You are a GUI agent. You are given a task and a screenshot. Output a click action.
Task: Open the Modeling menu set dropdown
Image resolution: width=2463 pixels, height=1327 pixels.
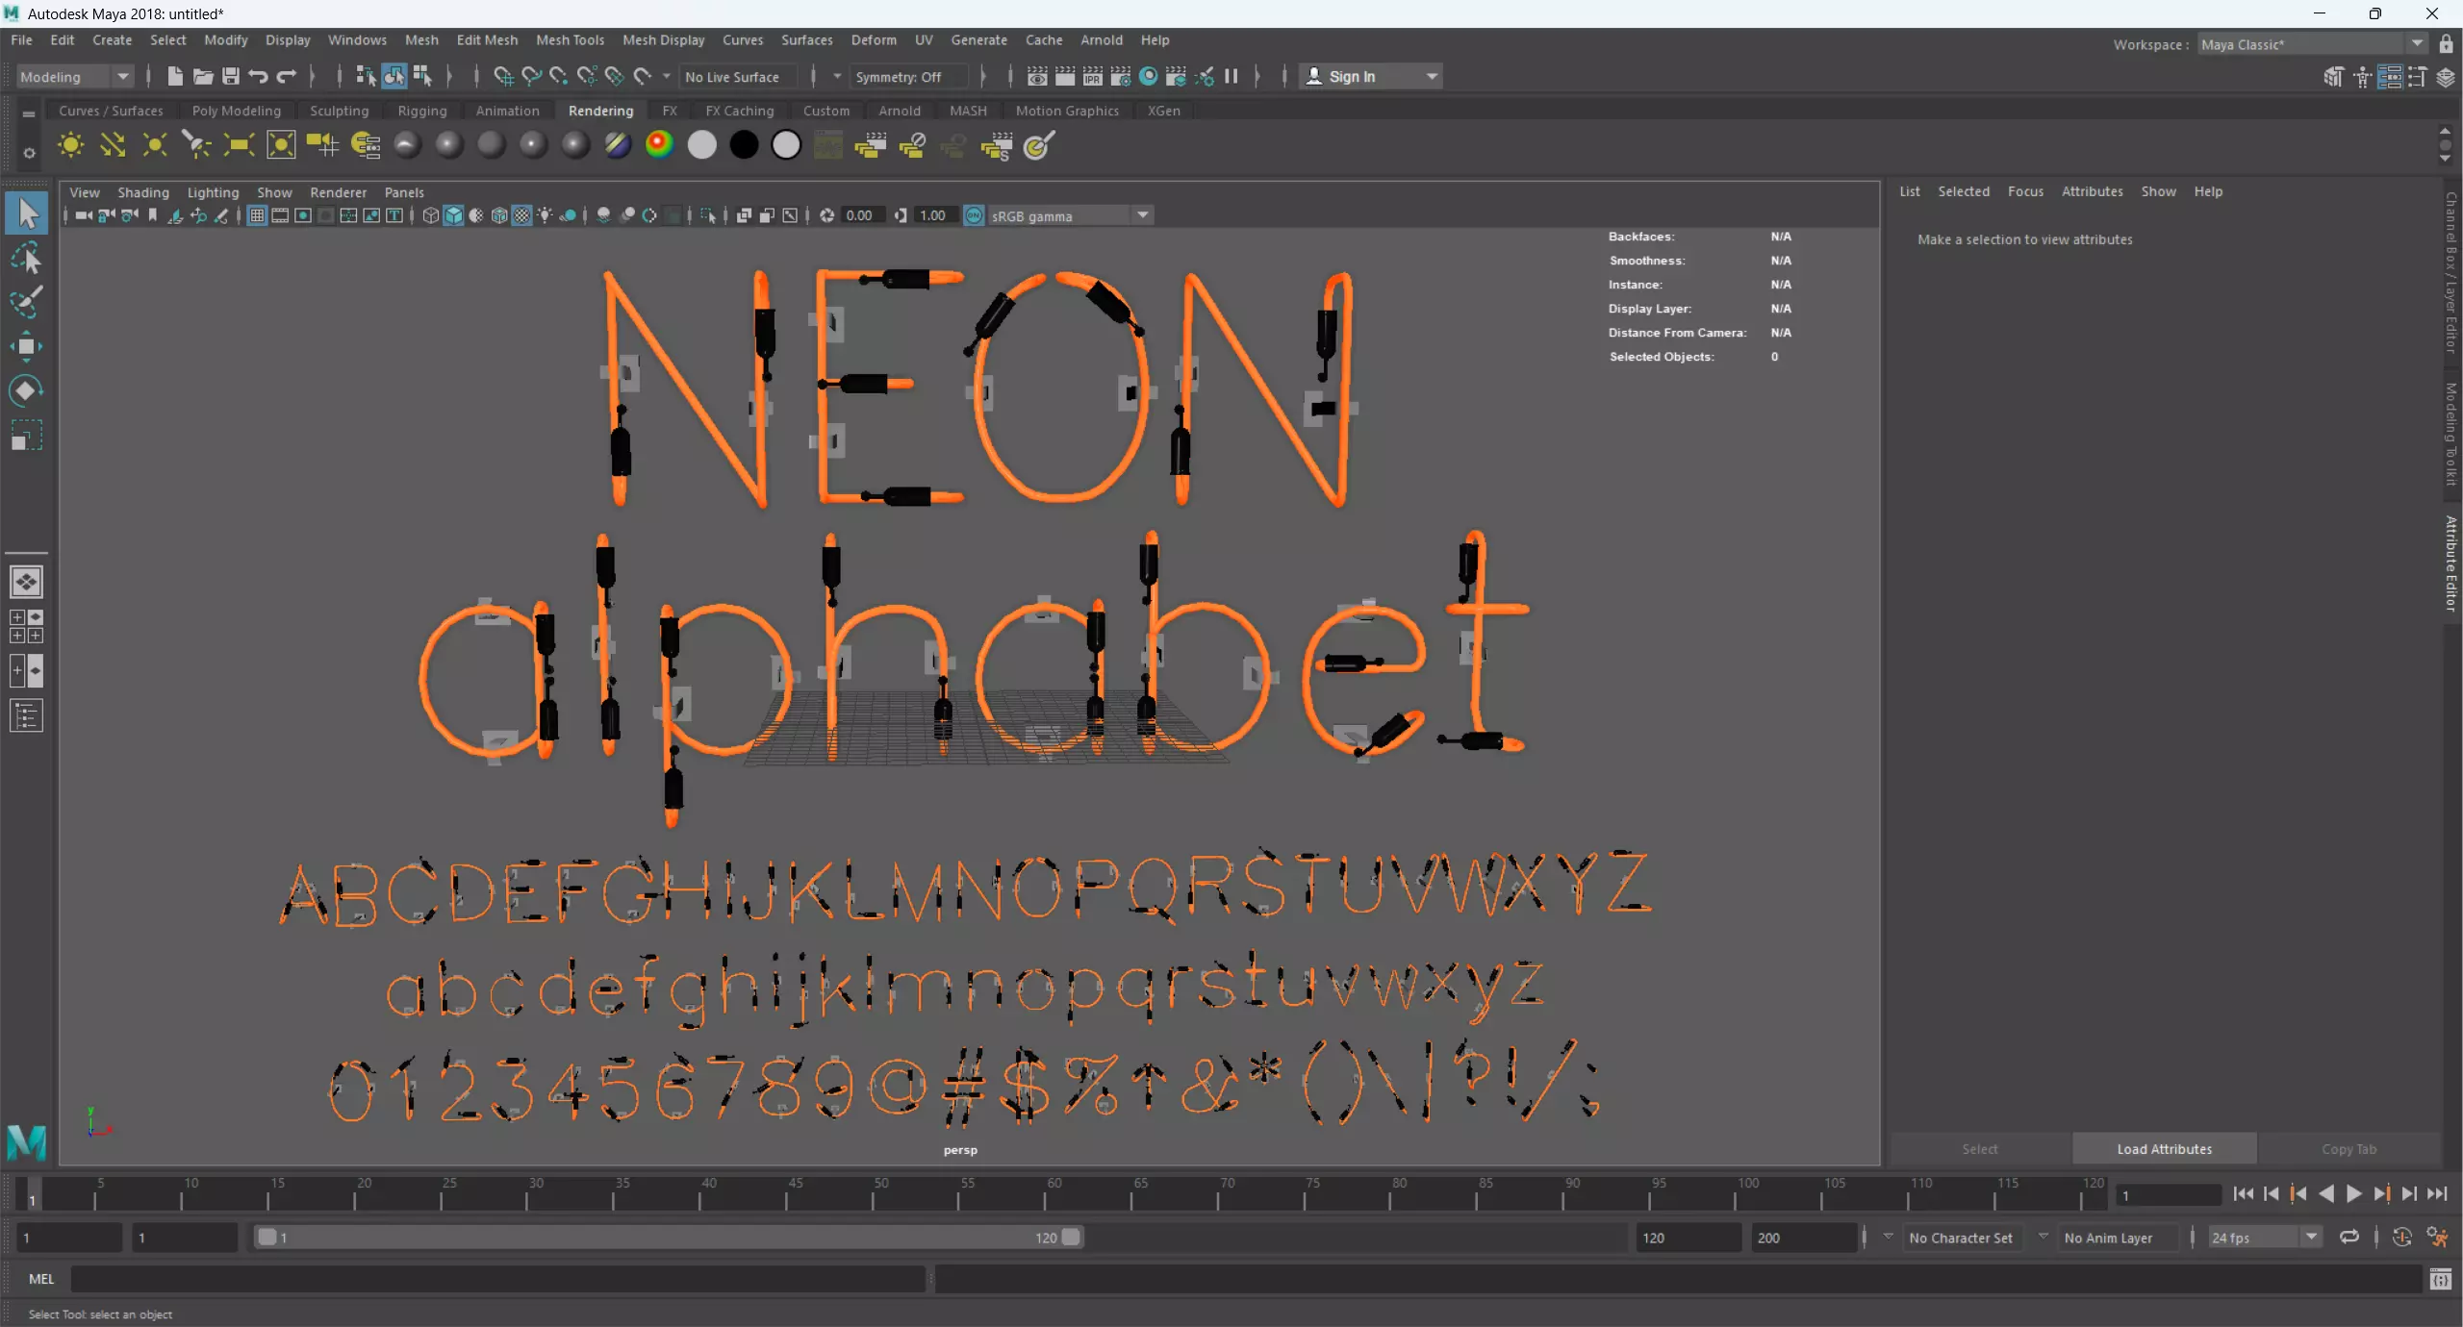coord(75,77)
